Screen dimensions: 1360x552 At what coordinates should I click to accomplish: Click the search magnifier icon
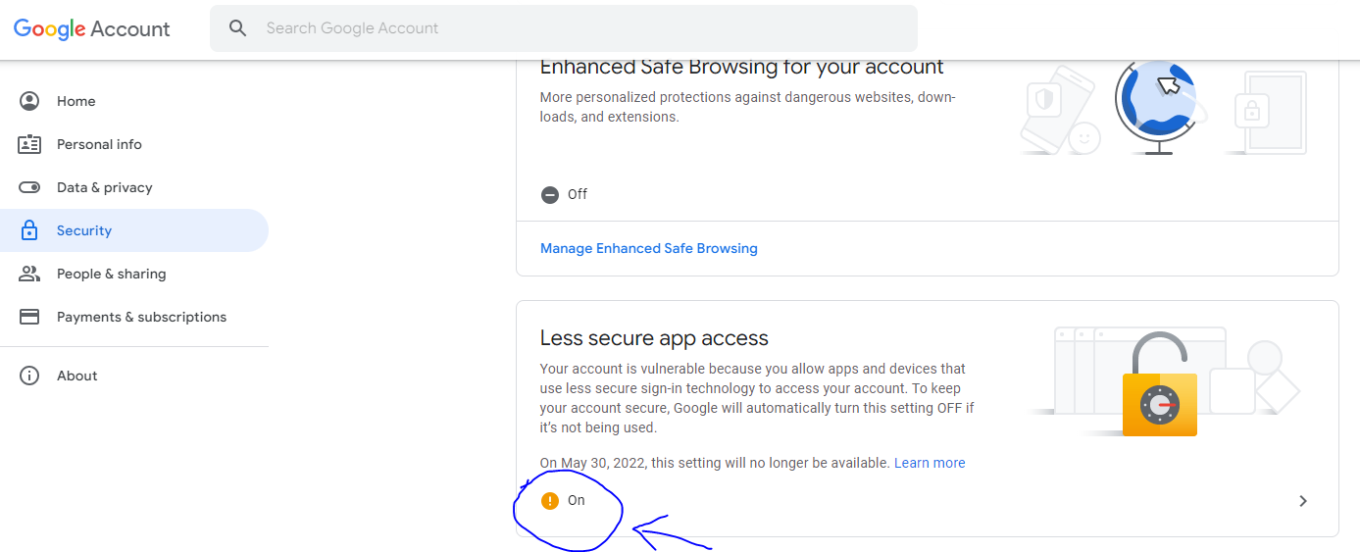[237, 28]
